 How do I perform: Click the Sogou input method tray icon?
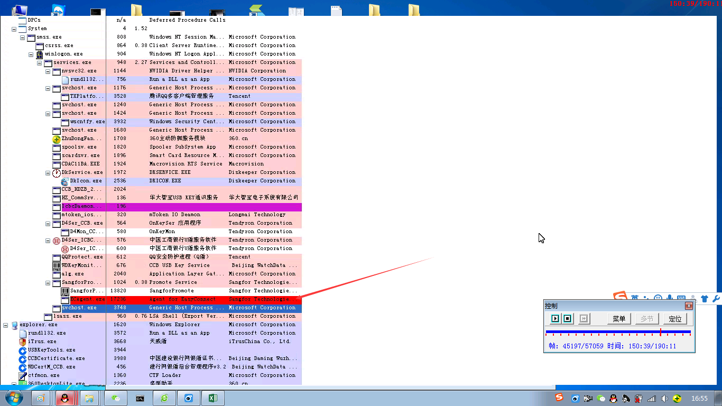559,398
